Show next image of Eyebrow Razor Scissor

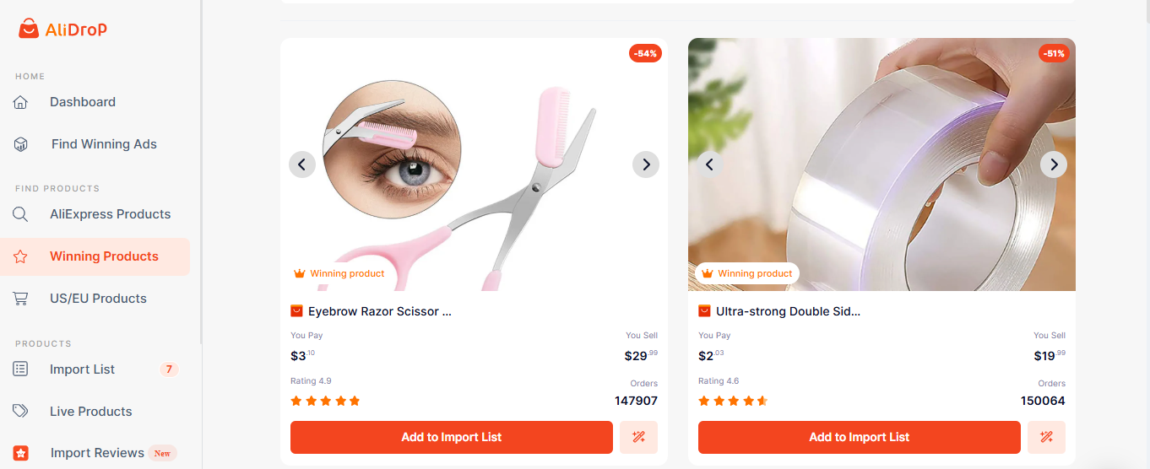tap(646, 164)
